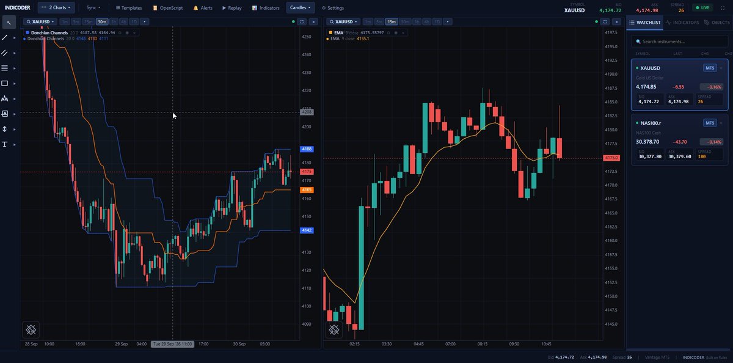Screen dimensions: 733x363
Task: Expand channel tool variants arrow
Action: tap(14, 53)
